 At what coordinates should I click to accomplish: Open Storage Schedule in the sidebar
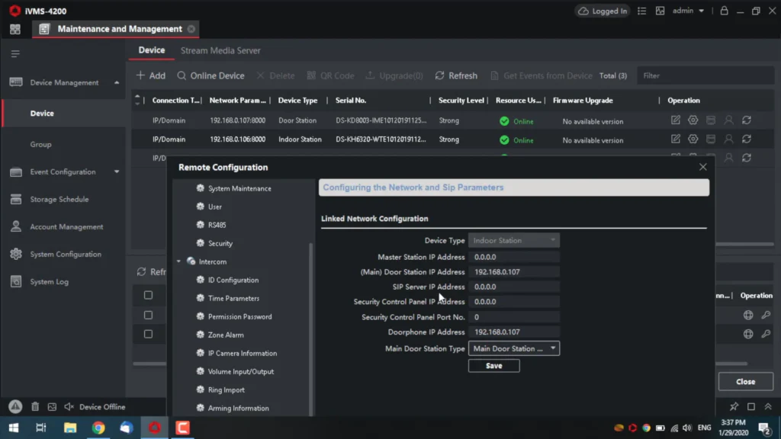tap(59, 199)
